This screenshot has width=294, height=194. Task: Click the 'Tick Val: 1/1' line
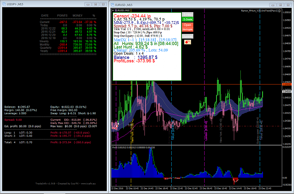click(x=142, y=29)
